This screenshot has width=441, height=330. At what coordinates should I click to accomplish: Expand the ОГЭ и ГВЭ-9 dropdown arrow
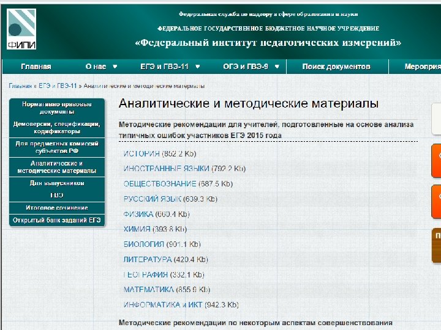(x=277, y=67)
